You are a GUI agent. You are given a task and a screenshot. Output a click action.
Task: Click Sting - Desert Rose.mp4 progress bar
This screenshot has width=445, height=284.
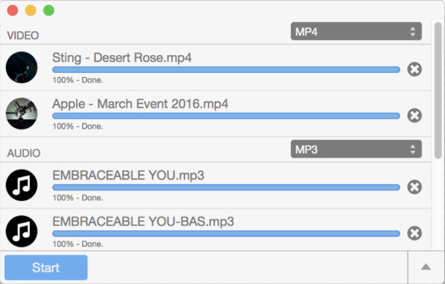[x=226, y=70]
